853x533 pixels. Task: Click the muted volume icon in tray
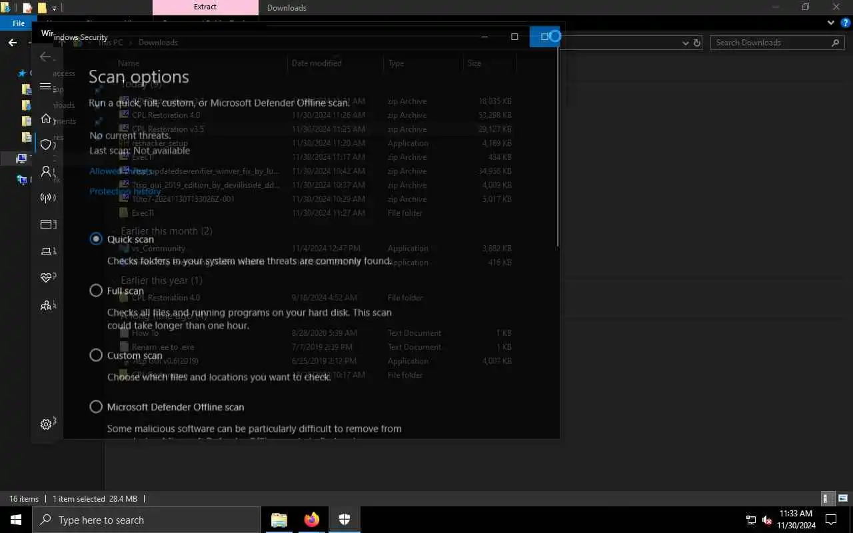click(x=767, y=520)
